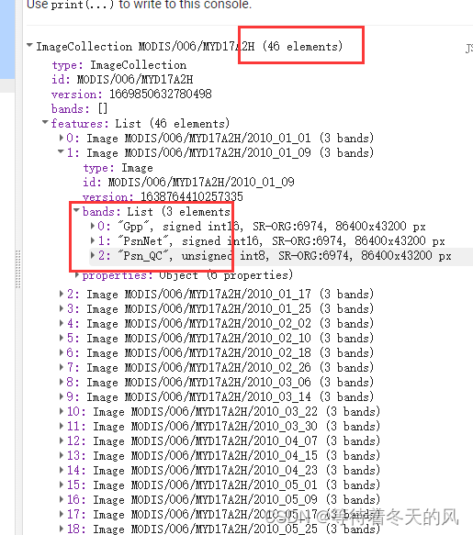
Task: Expand image 11: 2010_03_30
Action: 62,426
